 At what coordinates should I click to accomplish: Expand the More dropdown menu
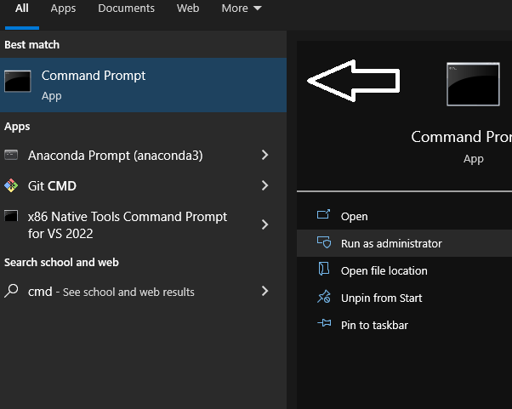click(x=242, y=9)
